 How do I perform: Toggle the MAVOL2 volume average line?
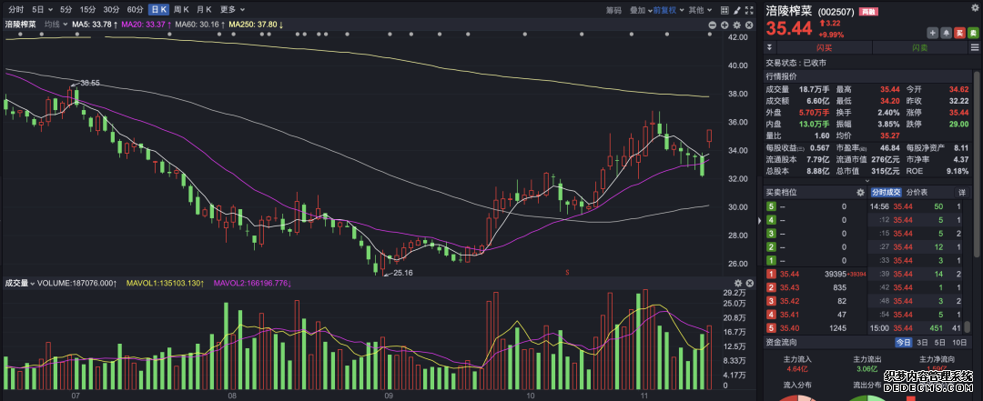(x=253, y=283)
